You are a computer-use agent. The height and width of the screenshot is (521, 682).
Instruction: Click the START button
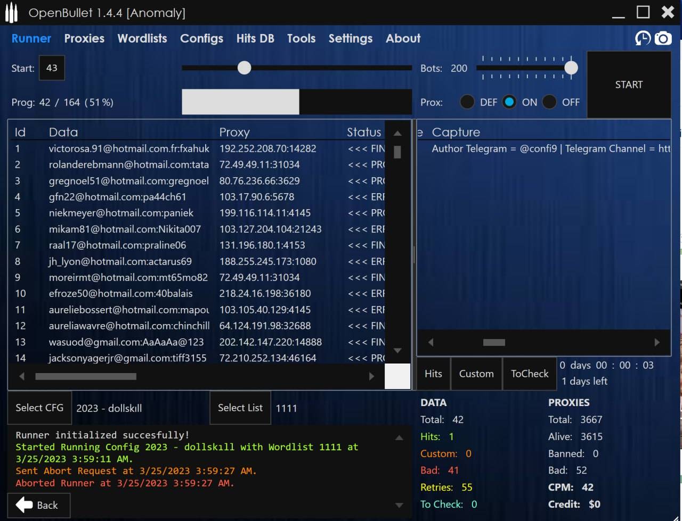(629, 85)
